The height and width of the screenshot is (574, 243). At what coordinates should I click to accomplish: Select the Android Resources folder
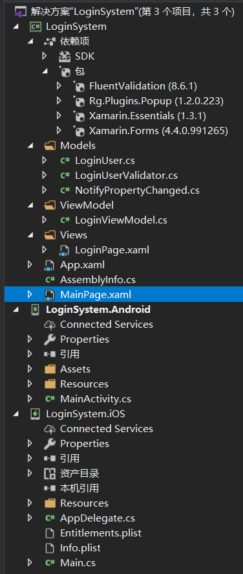pyautogui.click(x=85, y=384)
